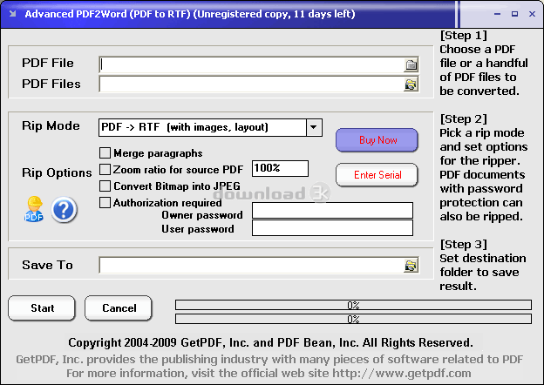Click the Enter Serial button
Screen dimensions: 544x385
point(377,175)
